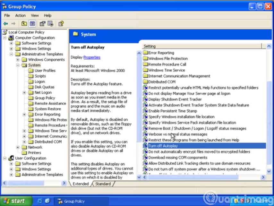Viewport: 274px width, 206px height.
Task: Select Disk Quotas in the tree
Action: tap(44, 87)
